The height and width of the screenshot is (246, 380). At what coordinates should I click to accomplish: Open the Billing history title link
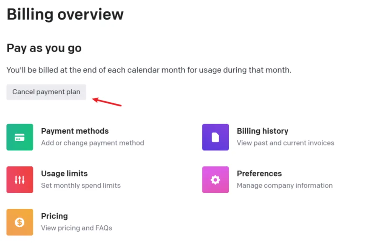click(x=262, y=131)
